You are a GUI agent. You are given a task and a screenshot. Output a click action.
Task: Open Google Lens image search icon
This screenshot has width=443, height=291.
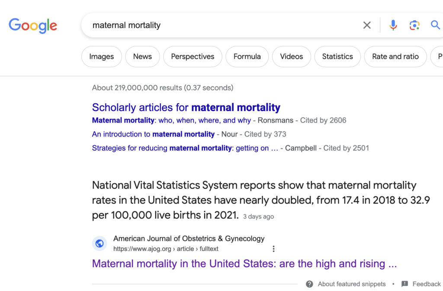[414, 25]
